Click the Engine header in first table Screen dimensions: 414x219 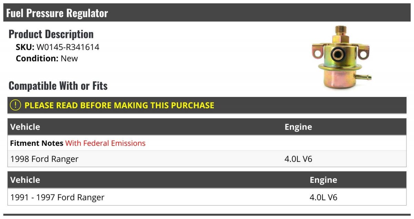[x=298, y=127]
